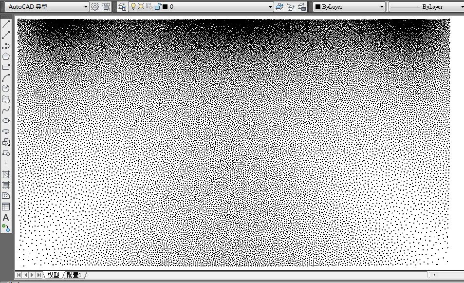Toggle layer 0 on/off lightbulb

133,6
